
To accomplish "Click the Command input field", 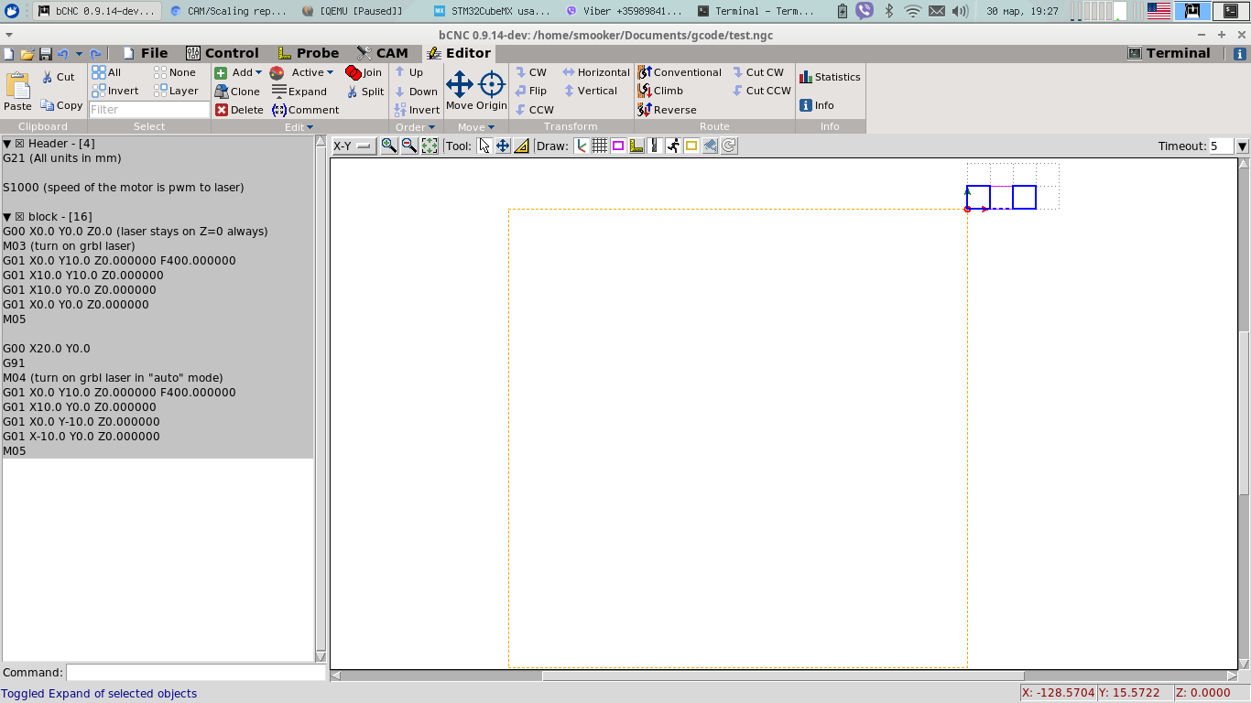I will tap(195, 673).
